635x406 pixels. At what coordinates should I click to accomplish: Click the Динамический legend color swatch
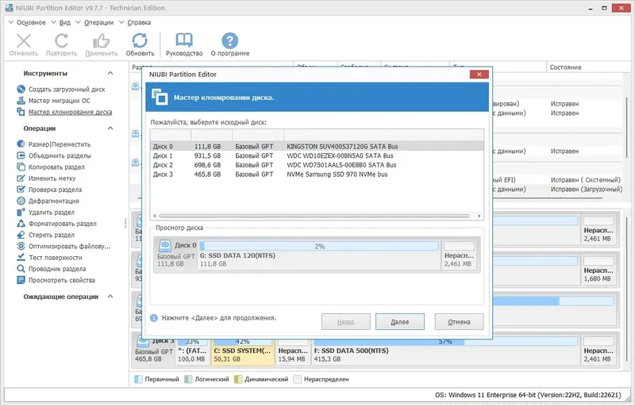pos(238,379)
